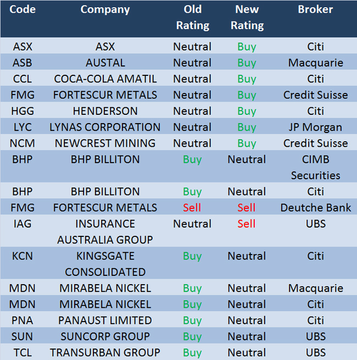Select the New Rating column header

coord(247,17)
